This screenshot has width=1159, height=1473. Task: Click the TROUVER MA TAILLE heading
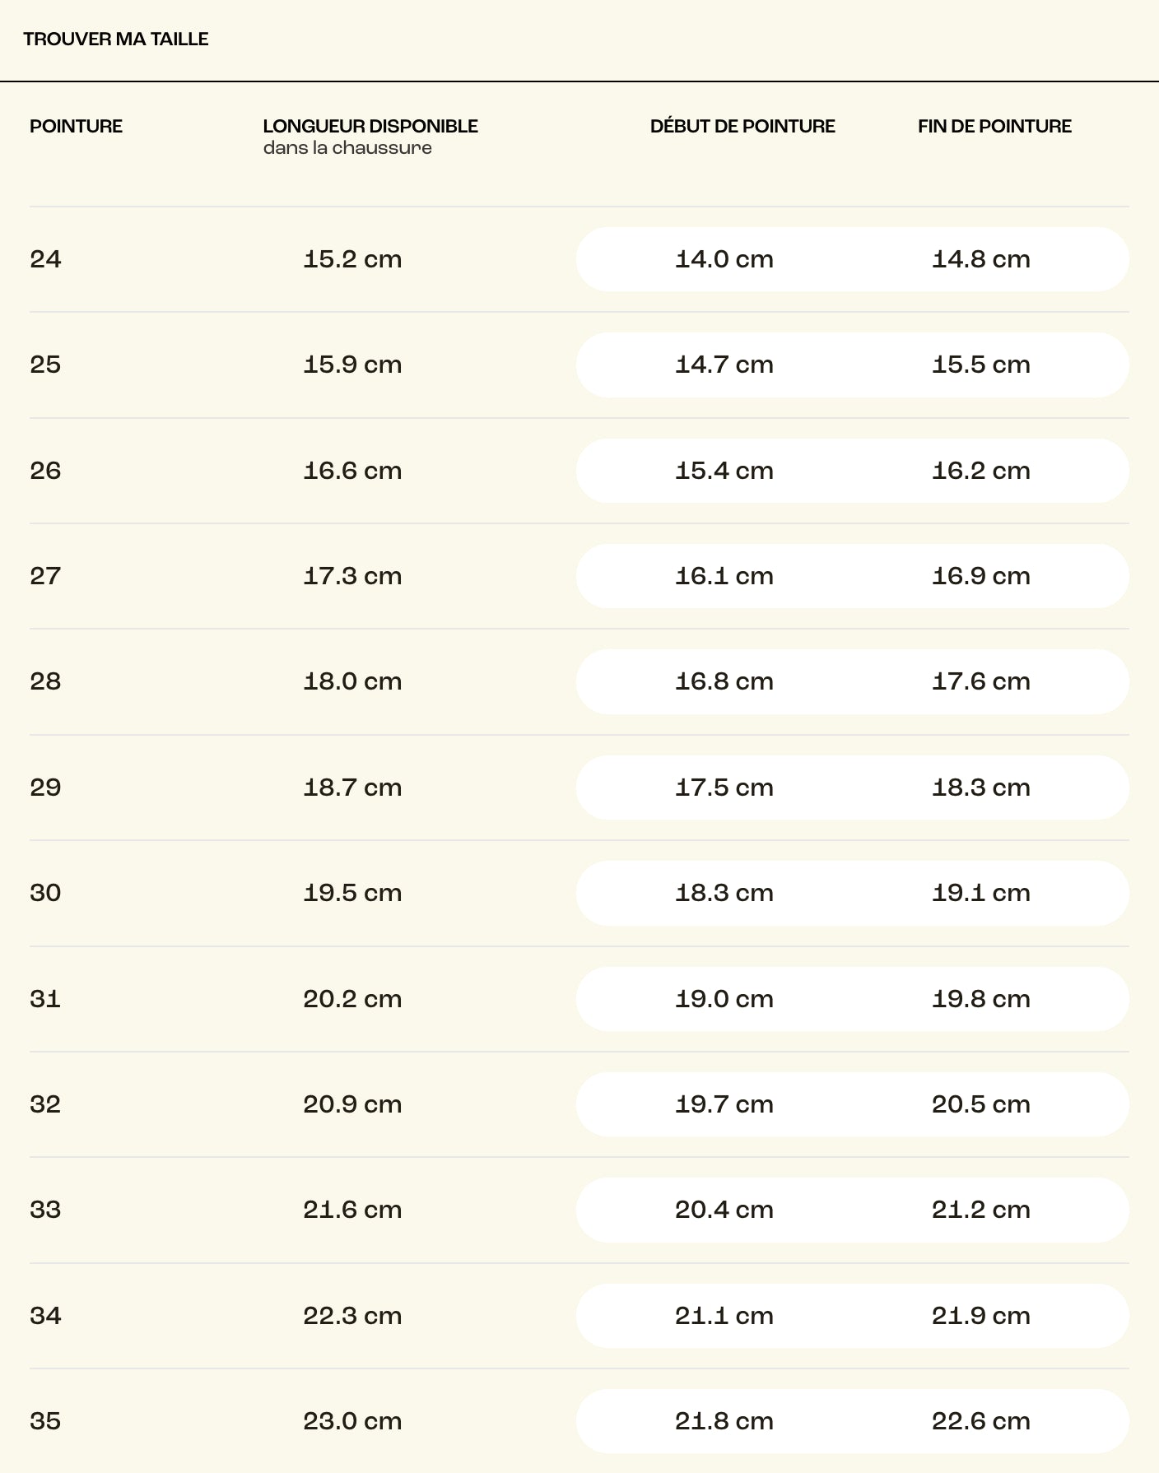pos(116,39)
